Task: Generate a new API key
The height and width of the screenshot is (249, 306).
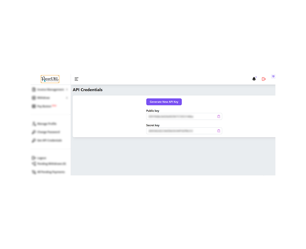Action: [x=164, y=102]
